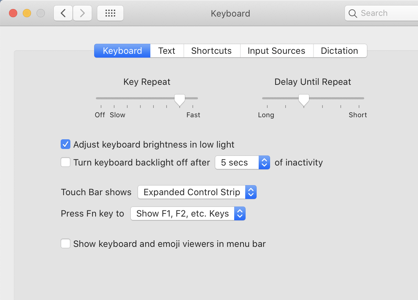Switch to the Shortcuts tab
The height and width of the screenshot is (300, 418).
[211, 51]
